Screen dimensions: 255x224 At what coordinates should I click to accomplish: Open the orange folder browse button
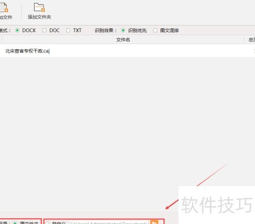click(154, 222)
